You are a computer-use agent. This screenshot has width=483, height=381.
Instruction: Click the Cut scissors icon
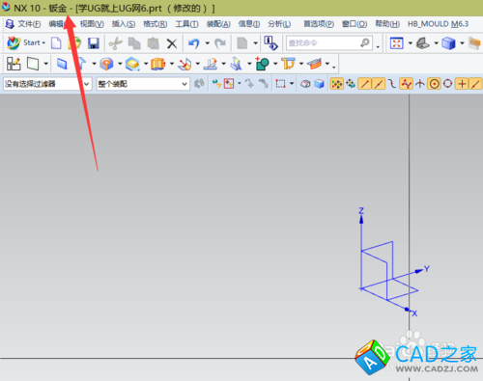(x=115, y=43)
